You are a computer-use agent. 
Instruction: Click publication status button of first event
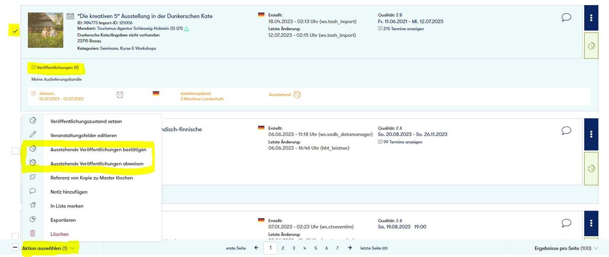point(591,46)
